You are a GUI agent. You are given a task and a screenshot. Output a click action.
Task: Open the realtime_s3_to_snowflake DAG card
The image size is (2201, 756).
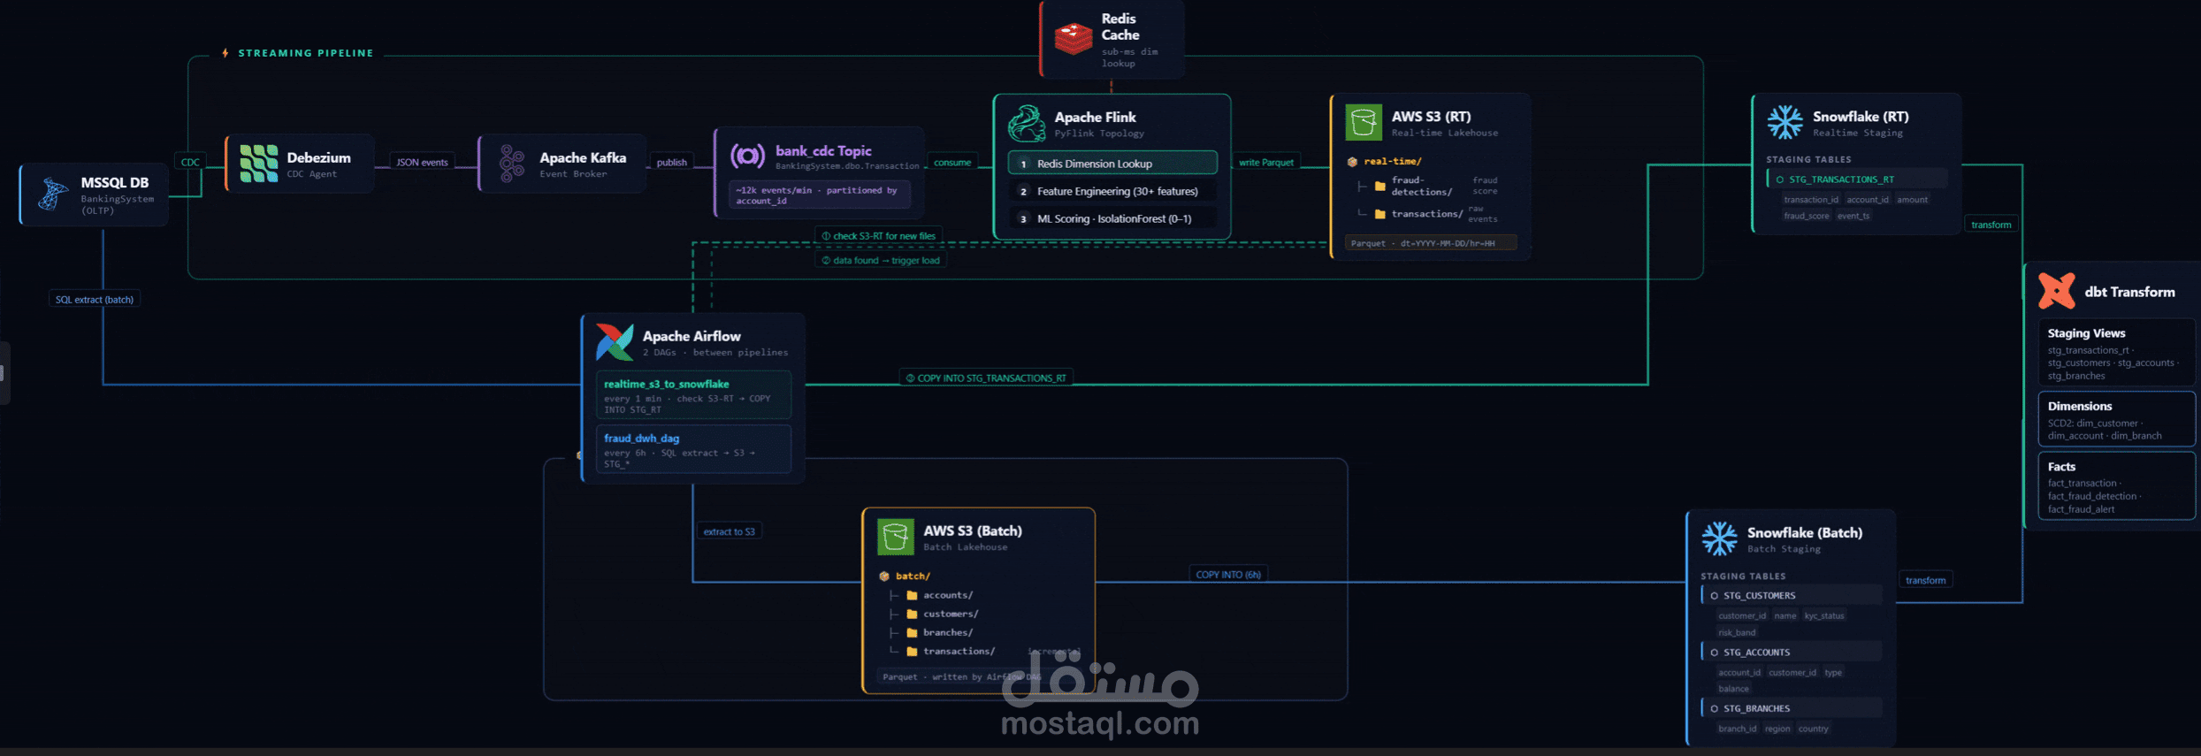coord(693,395)
